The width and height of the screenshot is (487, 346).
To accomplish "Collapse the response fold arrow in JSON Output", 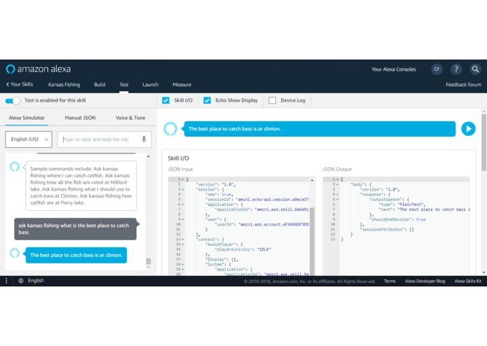I will coord(337,194).
